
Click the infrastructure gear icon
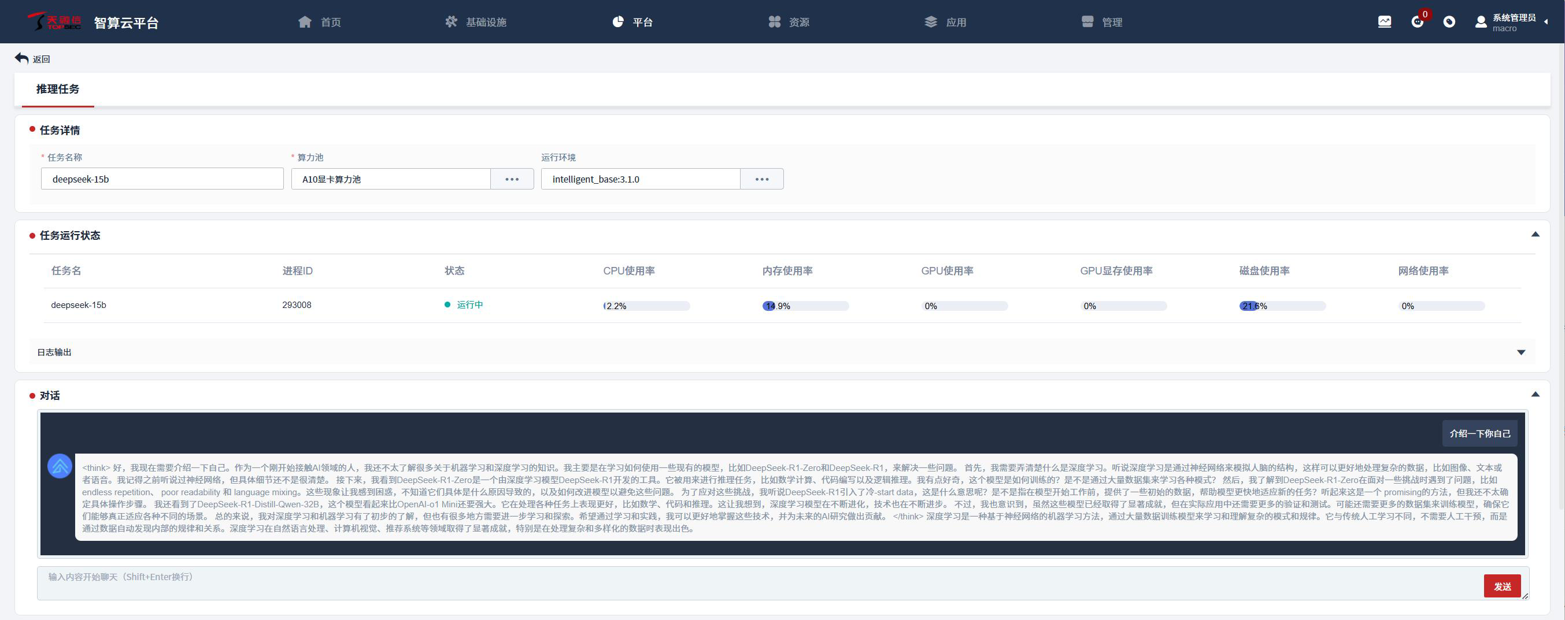click(451, 22)
